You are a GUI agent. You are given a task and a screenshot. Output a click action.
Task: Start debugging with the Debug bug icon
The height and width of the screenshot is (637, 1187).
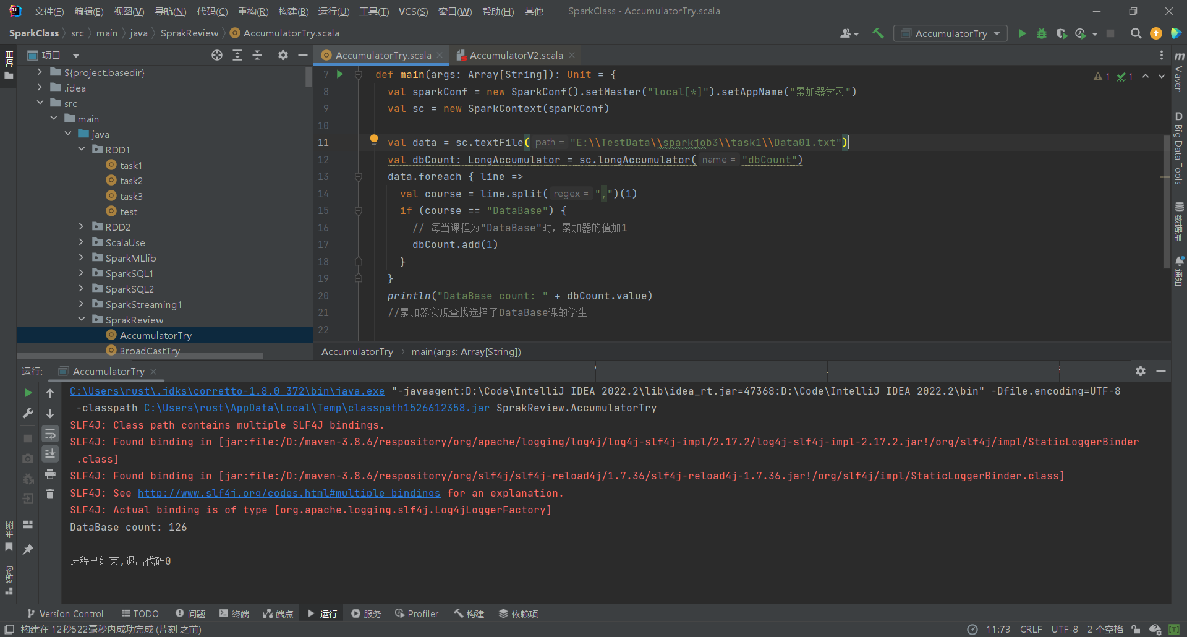tap(1042, 33)
